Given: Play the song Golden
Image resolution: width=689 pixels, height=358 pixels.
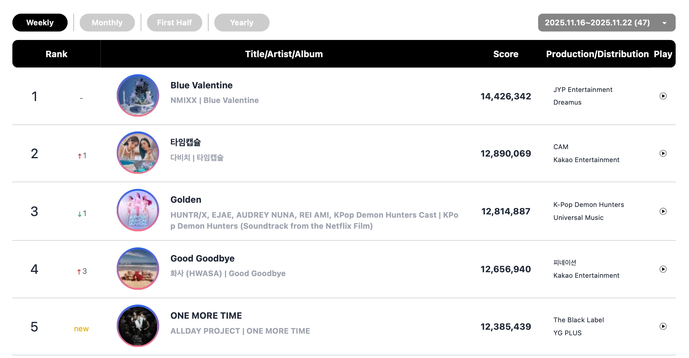Looking at the screenshot, I should point(663,211).
